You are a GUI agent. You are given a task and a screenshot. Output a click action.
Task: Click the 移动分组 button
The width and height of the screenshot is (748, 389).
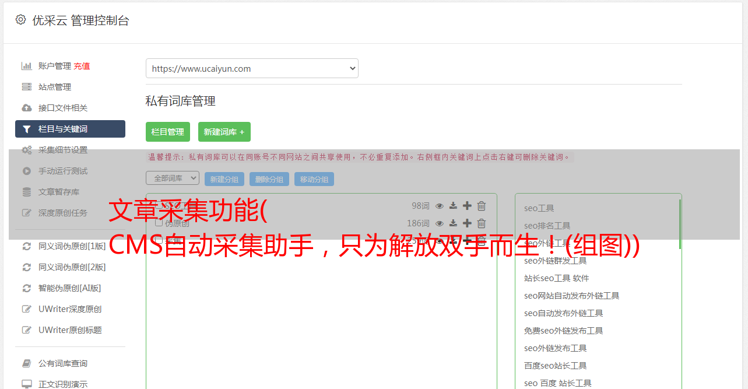pos(314,179)
